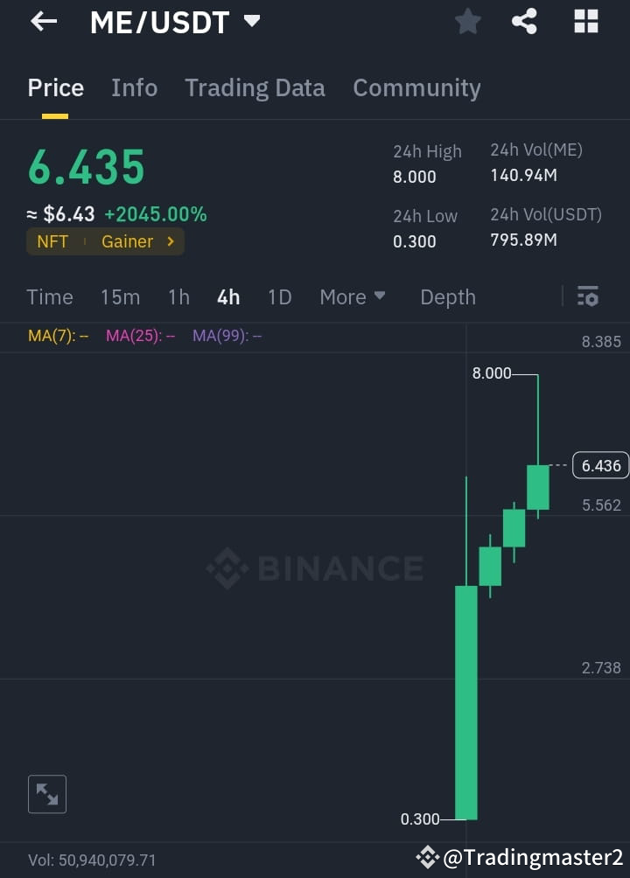This screenshot has width=630, height=878.
Task: Open the markets grid icon
Action: click(584, 22)
